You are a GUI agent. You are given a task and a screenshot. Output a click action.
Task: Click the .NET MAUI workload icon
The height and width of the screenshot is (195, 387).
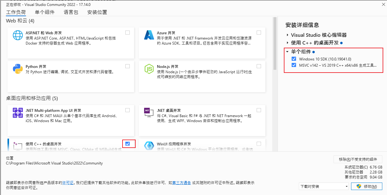coord(18,113)
